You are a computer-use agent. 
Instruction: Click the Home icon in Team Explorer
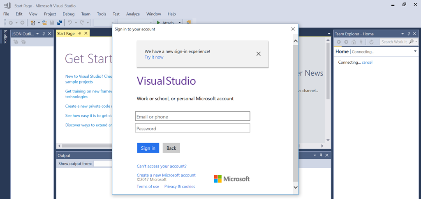click(x=354, y=42)
